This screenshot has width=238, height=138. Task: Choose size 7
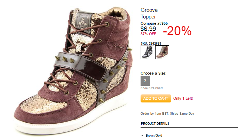pos(145,81)
